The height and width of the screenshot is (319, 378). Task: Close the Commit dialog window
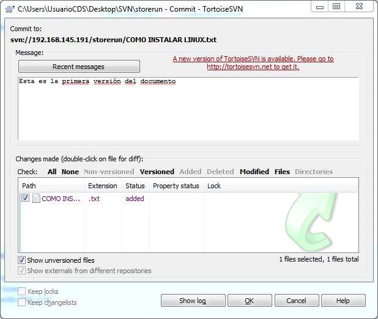(x=359, y=7)
